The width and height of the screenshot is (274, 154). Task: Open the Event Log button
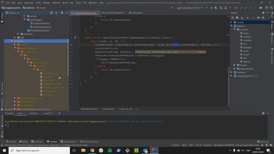pos(263,142)
